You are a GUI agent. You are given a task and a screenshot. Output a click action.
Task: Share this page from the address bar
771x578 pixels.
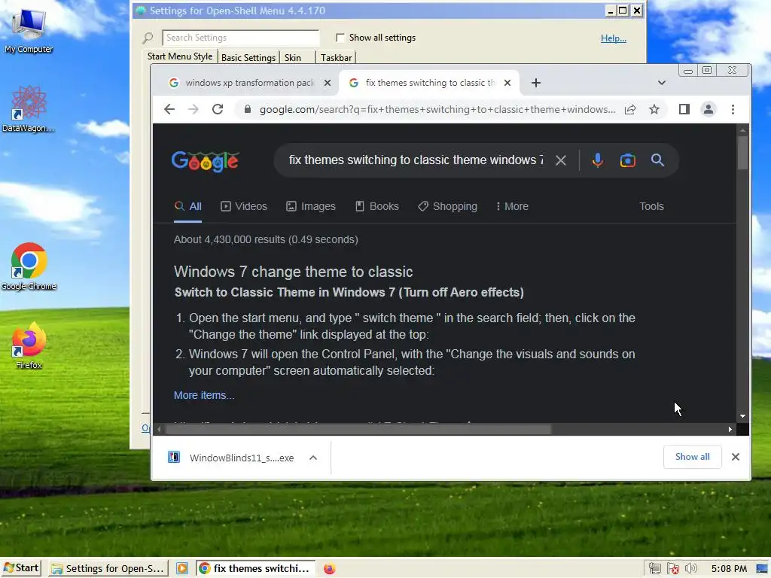pos(630,109)
